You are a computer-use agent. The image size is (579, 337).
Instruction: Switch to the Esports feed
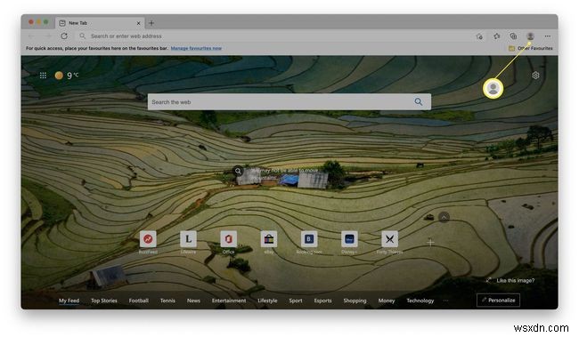(322, 301)
